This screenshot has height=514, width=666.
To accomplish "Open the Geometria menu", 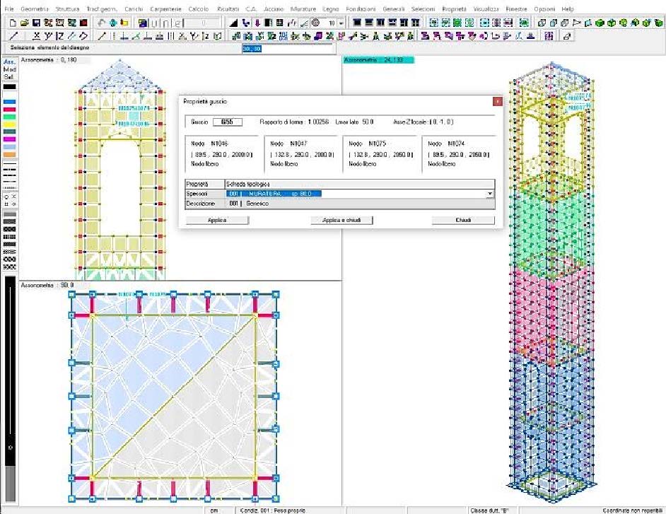I will pos(35,8).
